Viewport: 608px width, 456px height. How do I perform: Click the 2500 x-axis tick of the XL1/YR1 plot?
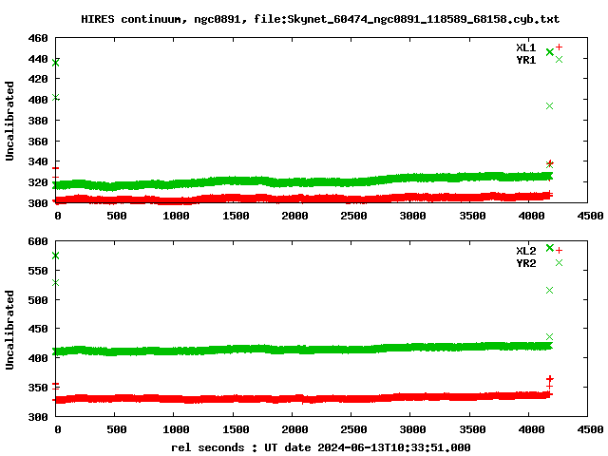point(353,216)
